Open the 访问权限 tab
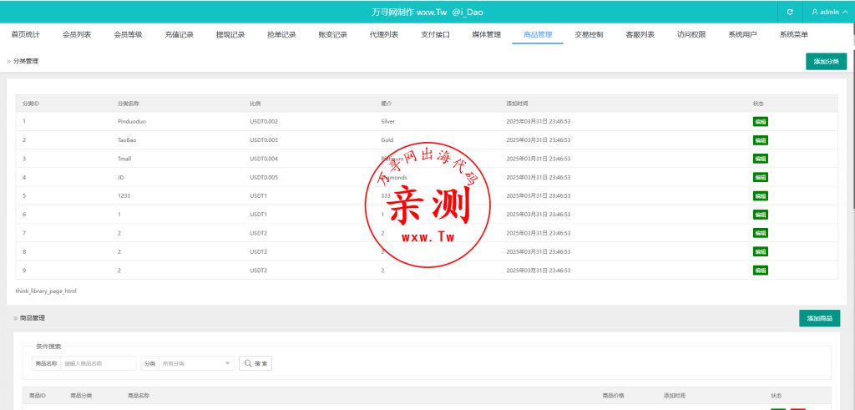The height and width of the screenshot is (410, 855). (691, 34)
